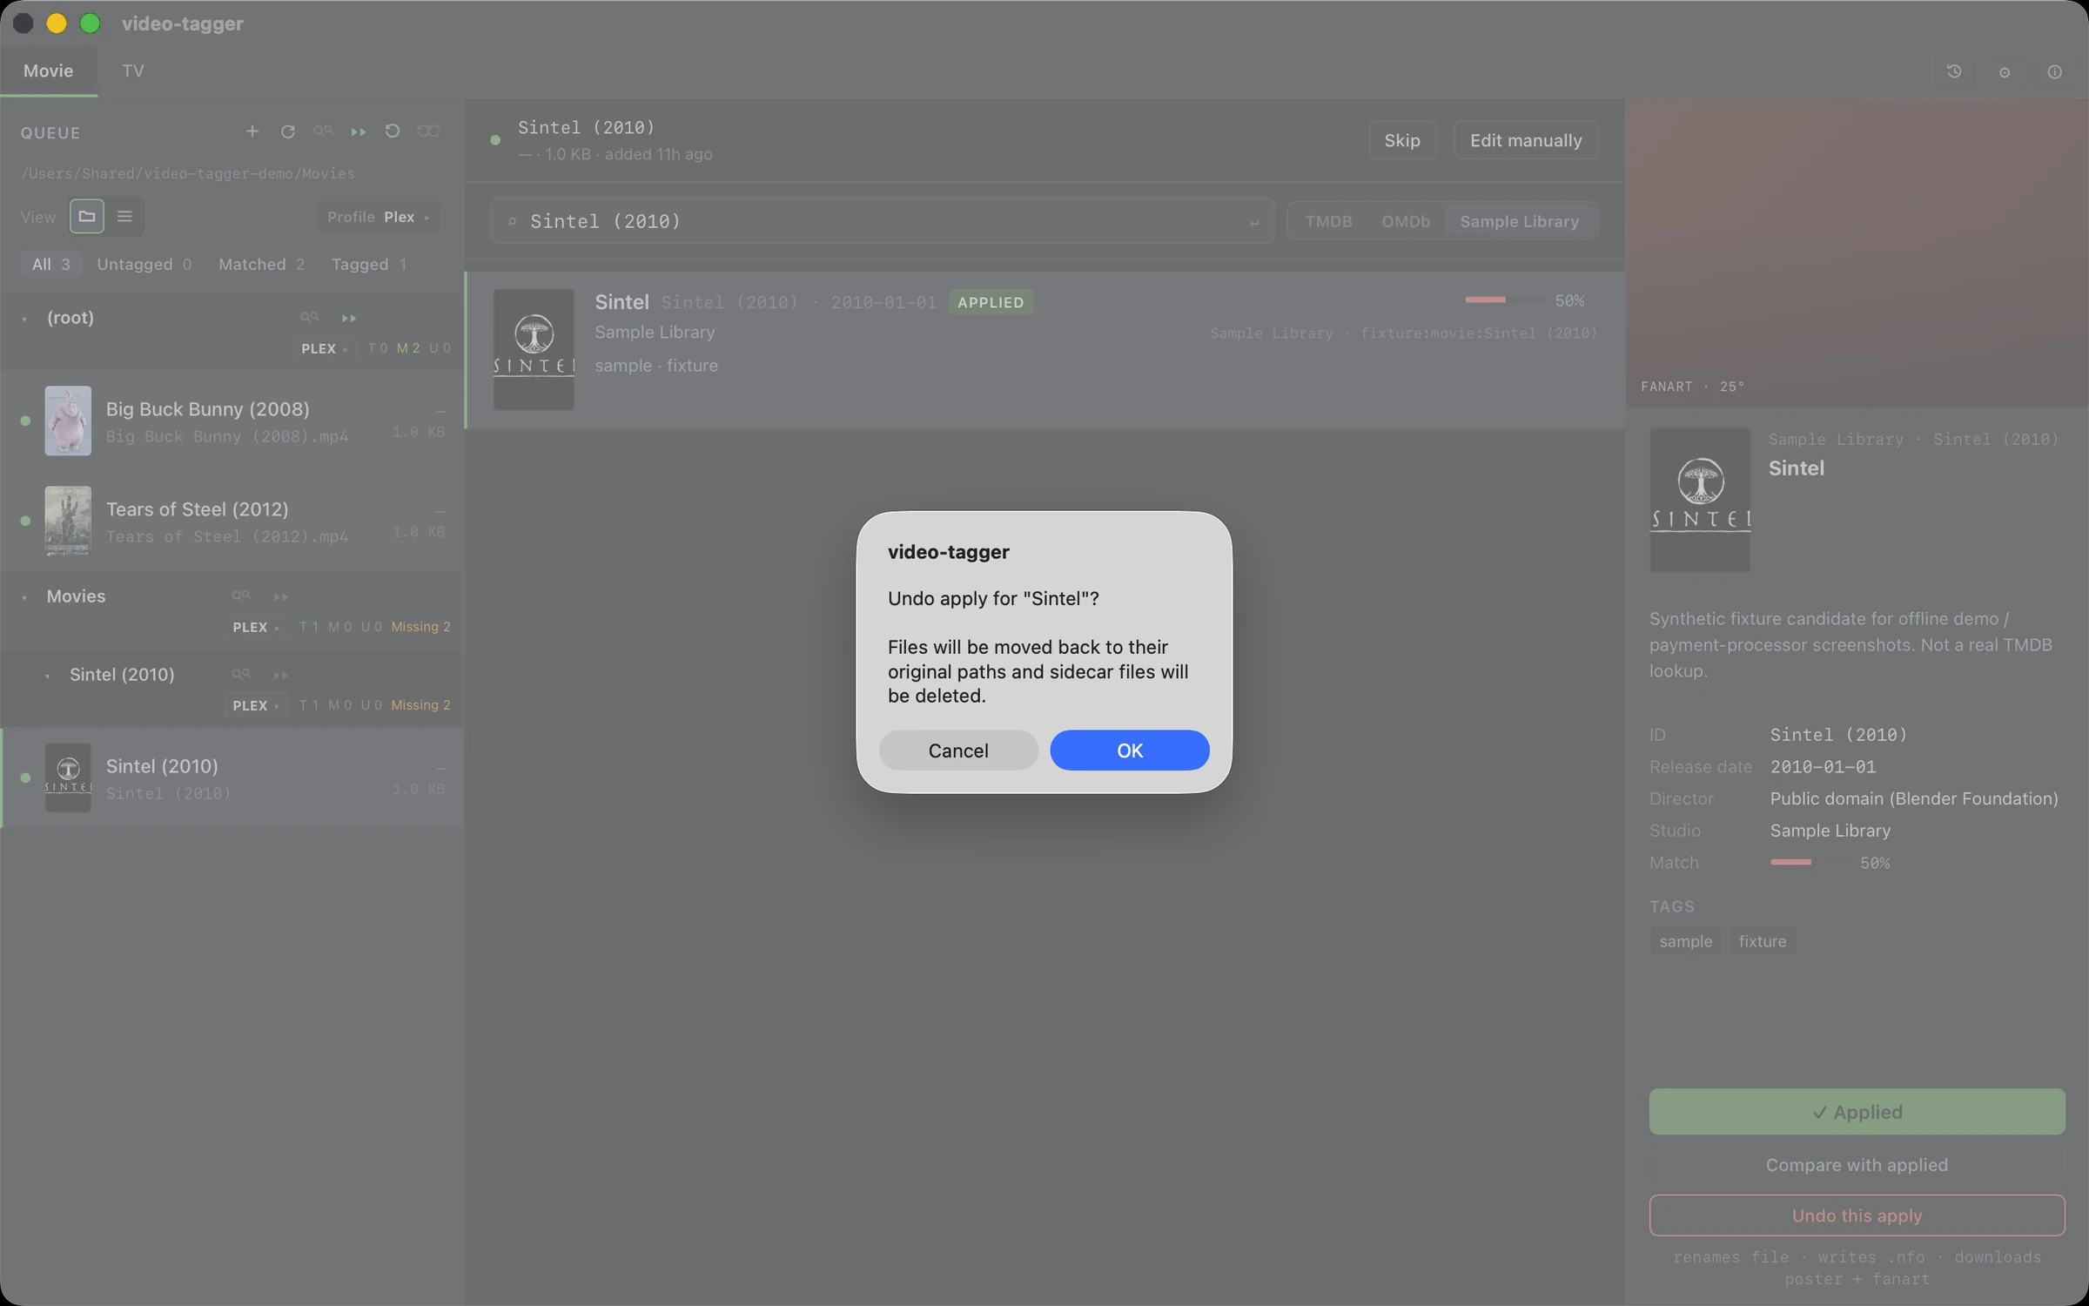Collapse the Movies folder group
The height and width of the screenshot is (1306, 2089).
click(x=24, y=597)
